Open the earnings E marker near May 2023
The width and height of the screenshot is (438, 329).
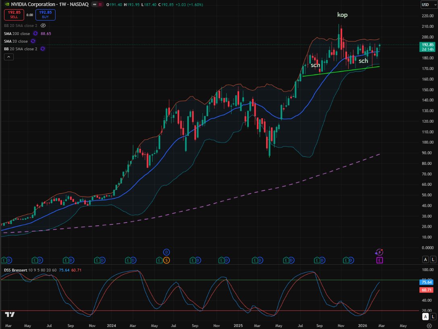[x=35, y=260]
